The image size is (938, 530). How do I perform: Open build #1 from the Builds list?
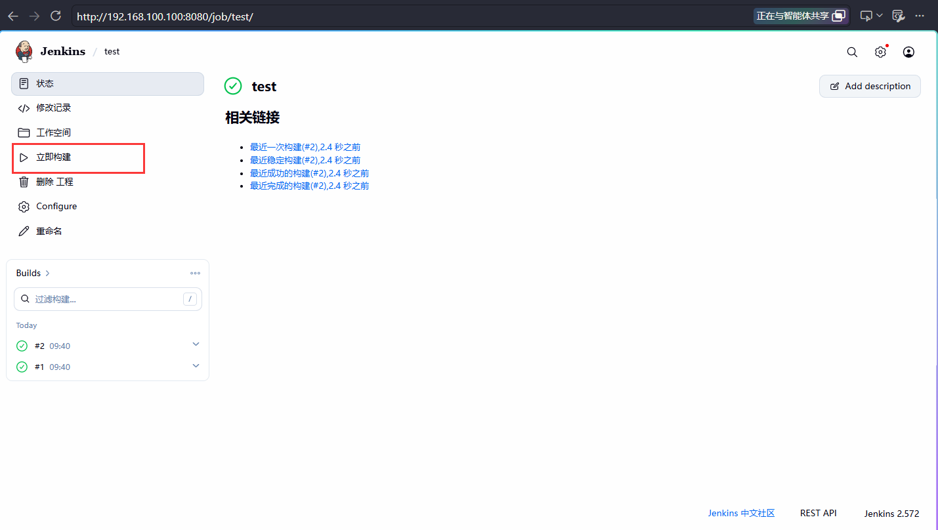coord(39,367)
